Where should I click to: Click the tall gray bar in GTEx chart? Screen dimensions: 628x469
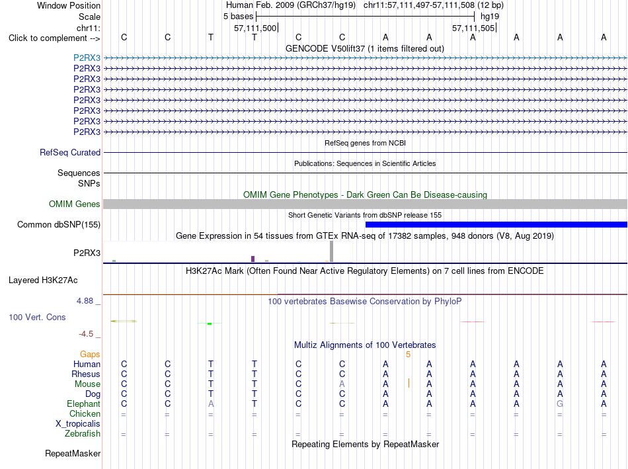tap(331, 252)
